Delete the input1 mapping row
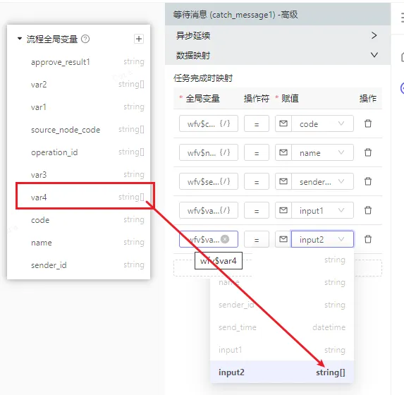Viewport: 404px width, 395px height. (368, 210)
